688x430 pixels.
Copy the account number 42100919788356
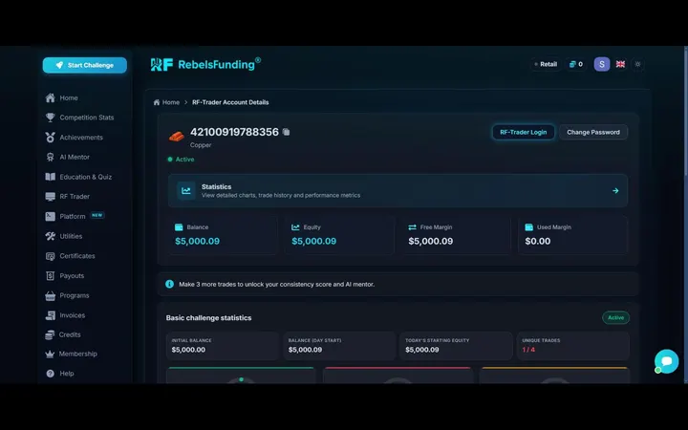[286, 132]
